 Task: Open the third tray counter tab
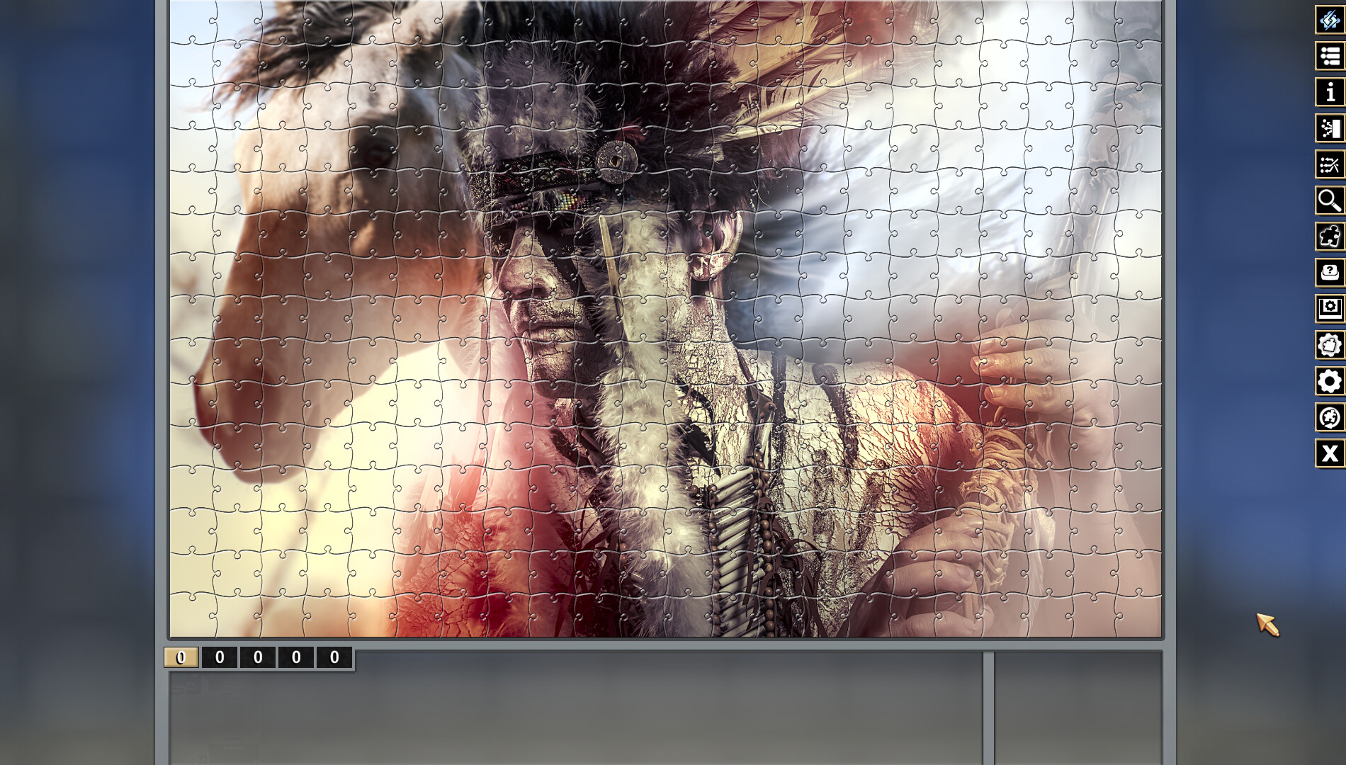click(x=257, y=658)
